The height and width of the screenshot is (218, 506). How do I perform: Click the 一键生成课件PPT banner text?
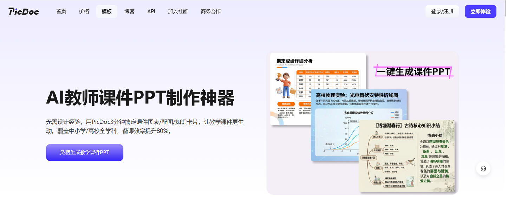[x=413, y=71]
